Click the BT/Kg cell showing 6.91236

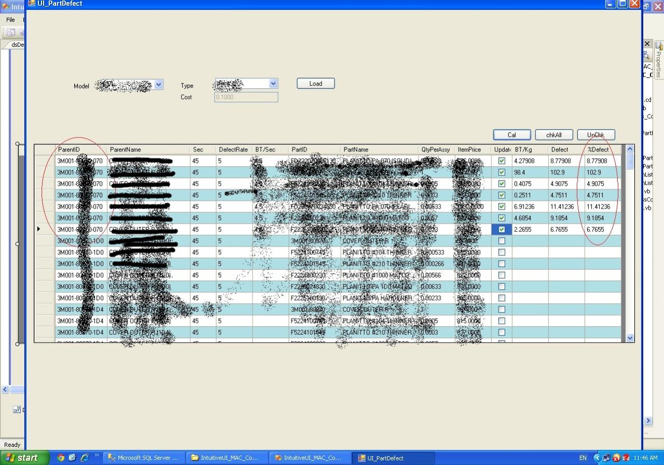coord(530,207)
